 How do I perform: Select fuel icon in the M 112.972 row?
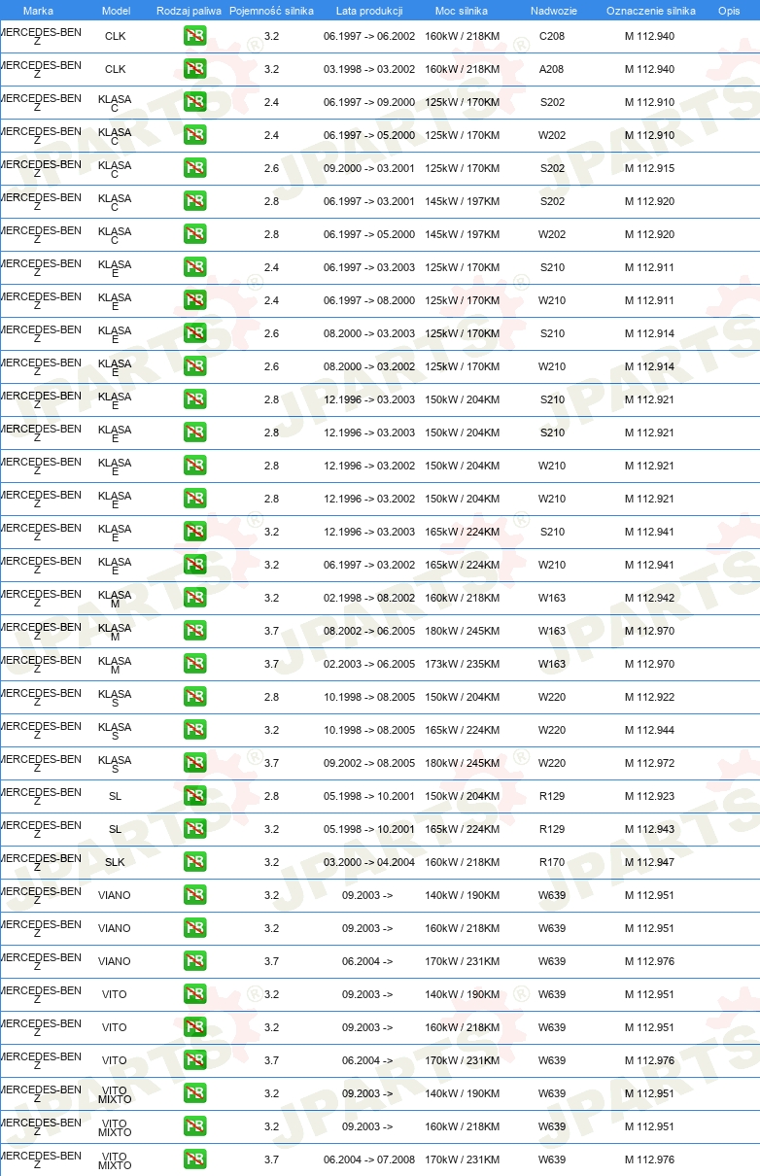point(194,764)
